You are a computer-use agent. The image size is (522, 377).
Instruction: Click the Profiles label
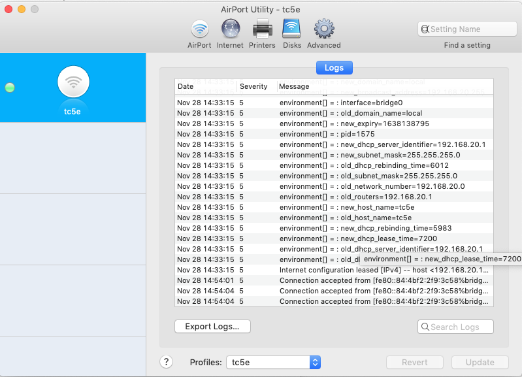pos(206,363)
